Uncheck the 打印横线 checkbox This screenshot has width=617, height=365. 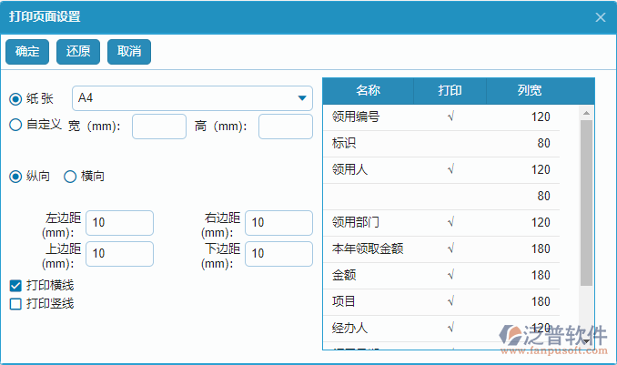[15, 285]
